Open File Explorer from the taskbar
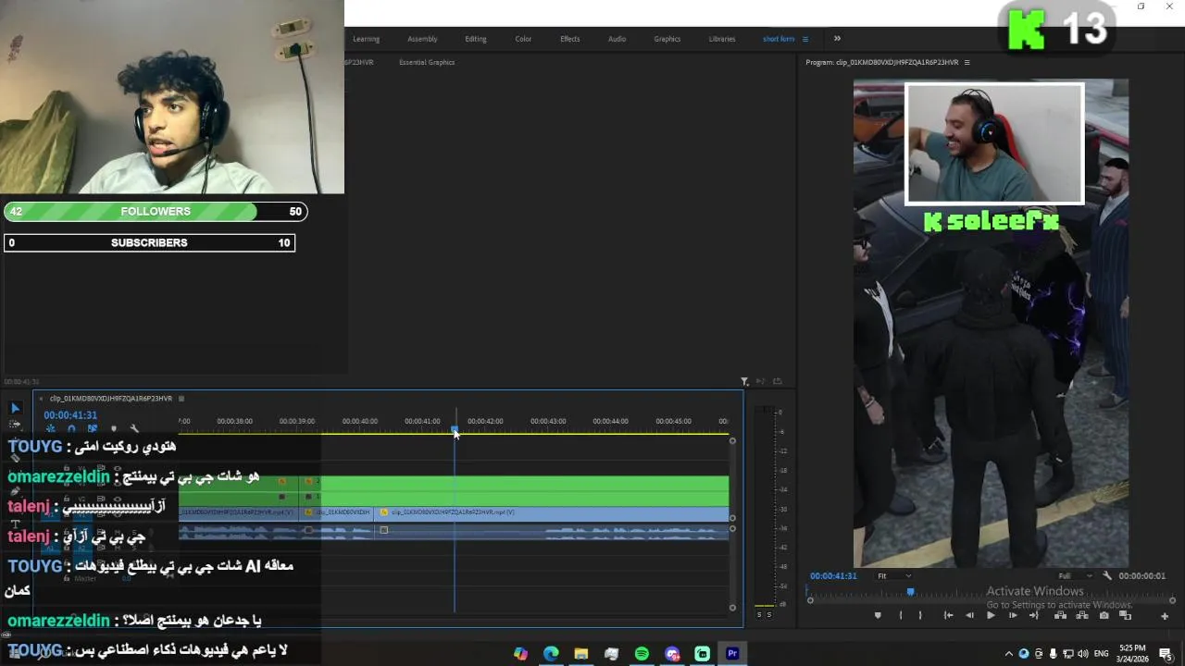 coord(581,653)
